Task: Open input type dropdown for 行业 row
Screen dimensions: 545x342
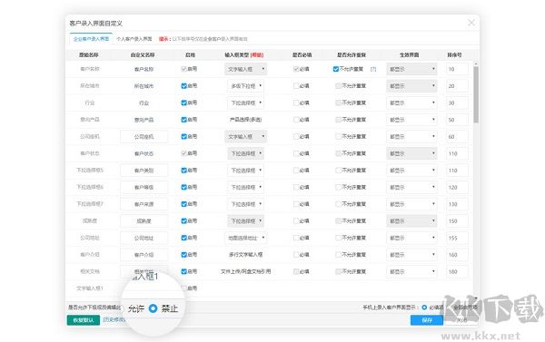Action: coord(246,103)
